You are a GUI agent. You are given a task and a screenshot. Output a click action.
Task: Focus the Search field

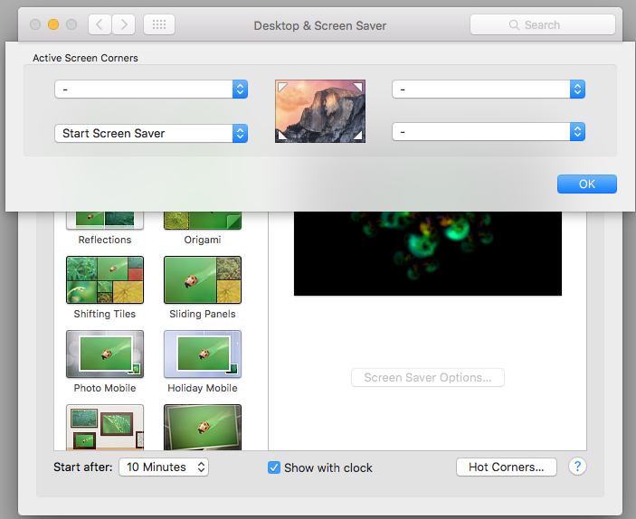[x=542, y=24]
